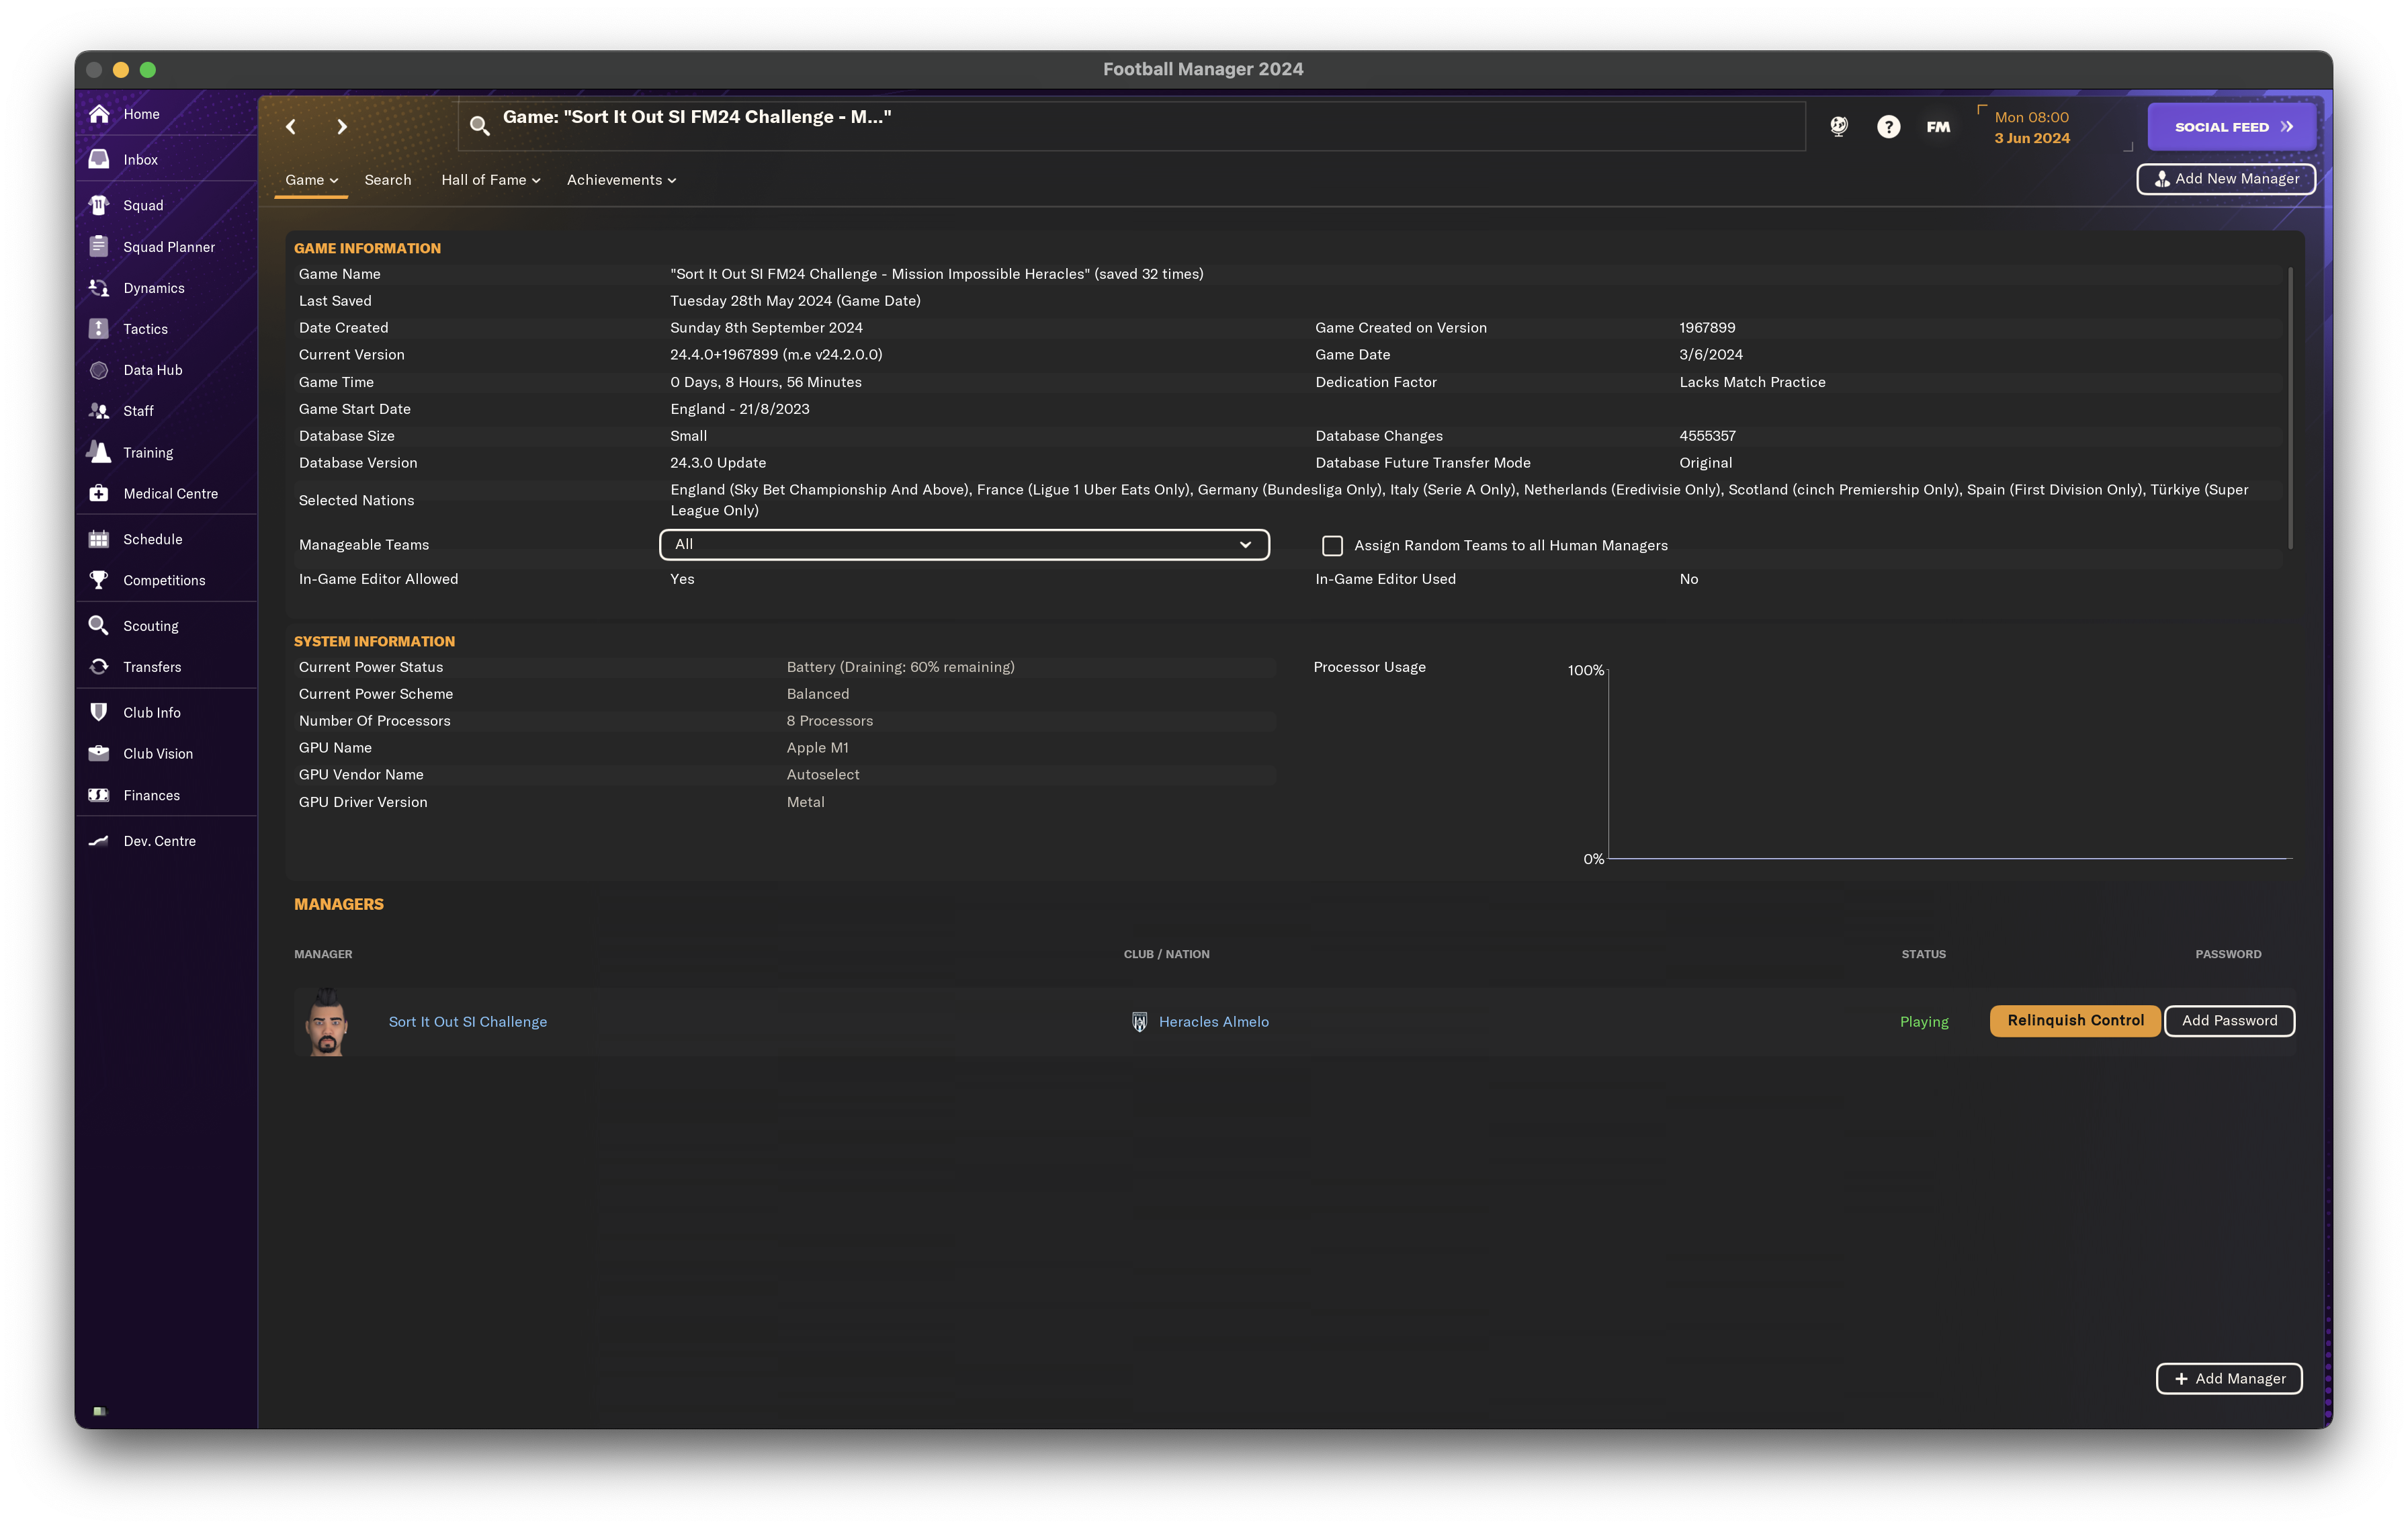
Task: Go back with the left arrow
Action: pos(291,126)
